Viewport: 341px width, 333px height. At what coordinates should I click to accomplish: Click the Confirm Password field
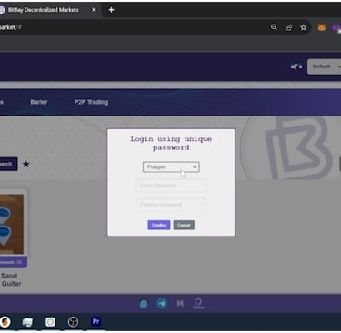click(x=171, y=205)
